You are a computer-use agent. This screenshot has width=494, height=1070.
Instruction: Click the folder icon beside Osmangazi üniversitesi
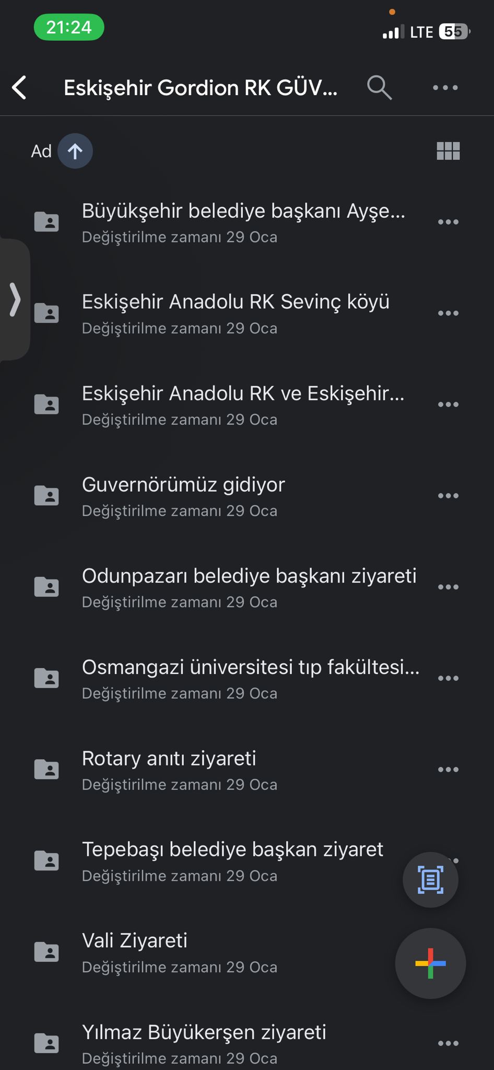pyautogui.click(x=46, y=678)
